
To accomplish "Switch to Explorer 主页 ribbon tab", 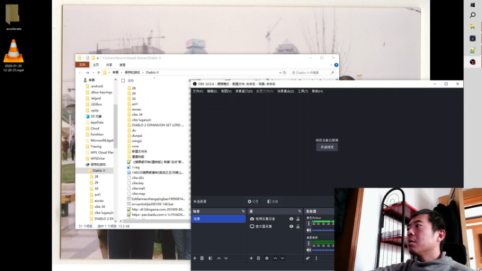I will click(96, 65).
